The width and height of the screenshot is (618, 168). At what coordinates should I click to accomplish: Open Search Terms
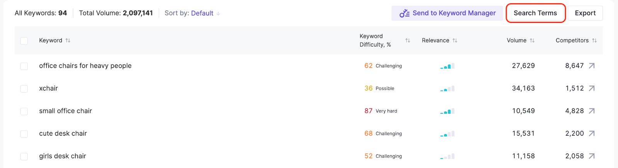pyautogui.click(x=535, y=13)
